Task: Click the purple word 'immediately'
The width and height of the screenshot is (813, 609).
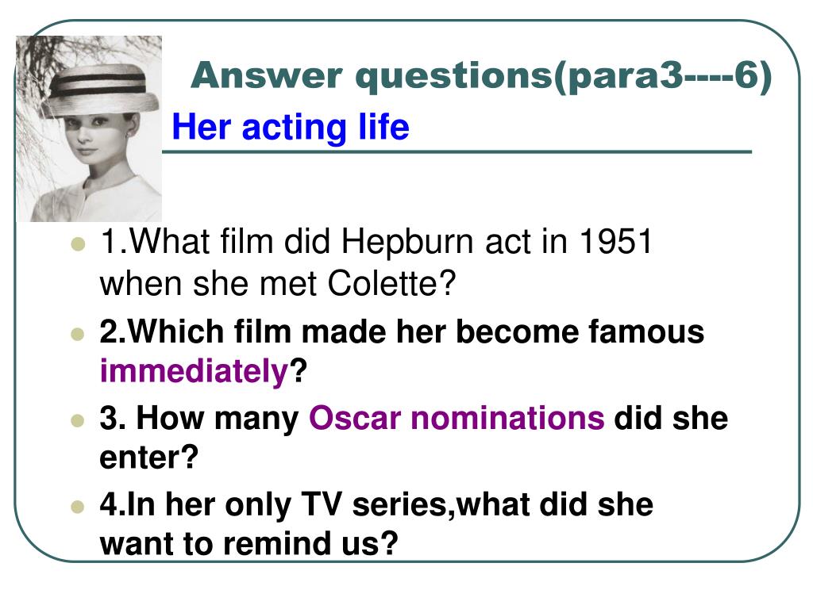Action: 194,371
